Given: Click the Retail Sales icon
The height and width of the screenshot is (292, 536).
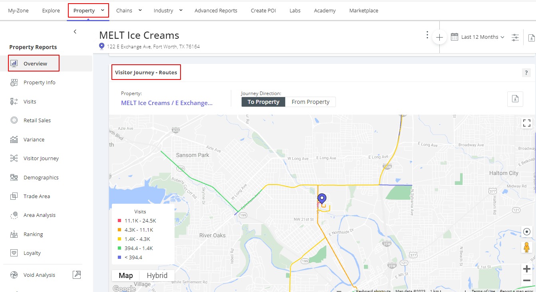Looking at the screenshot, I should (14, 120).
